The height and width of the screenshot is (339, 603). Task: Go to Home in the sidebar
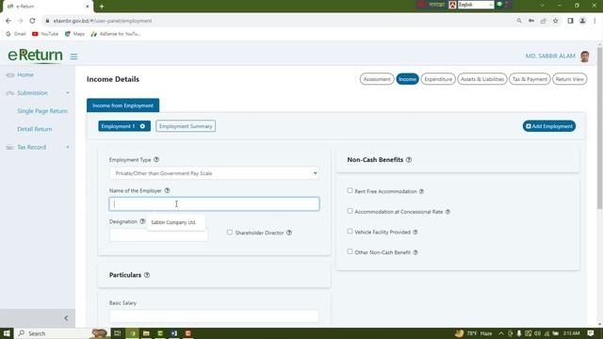[25, 75]
